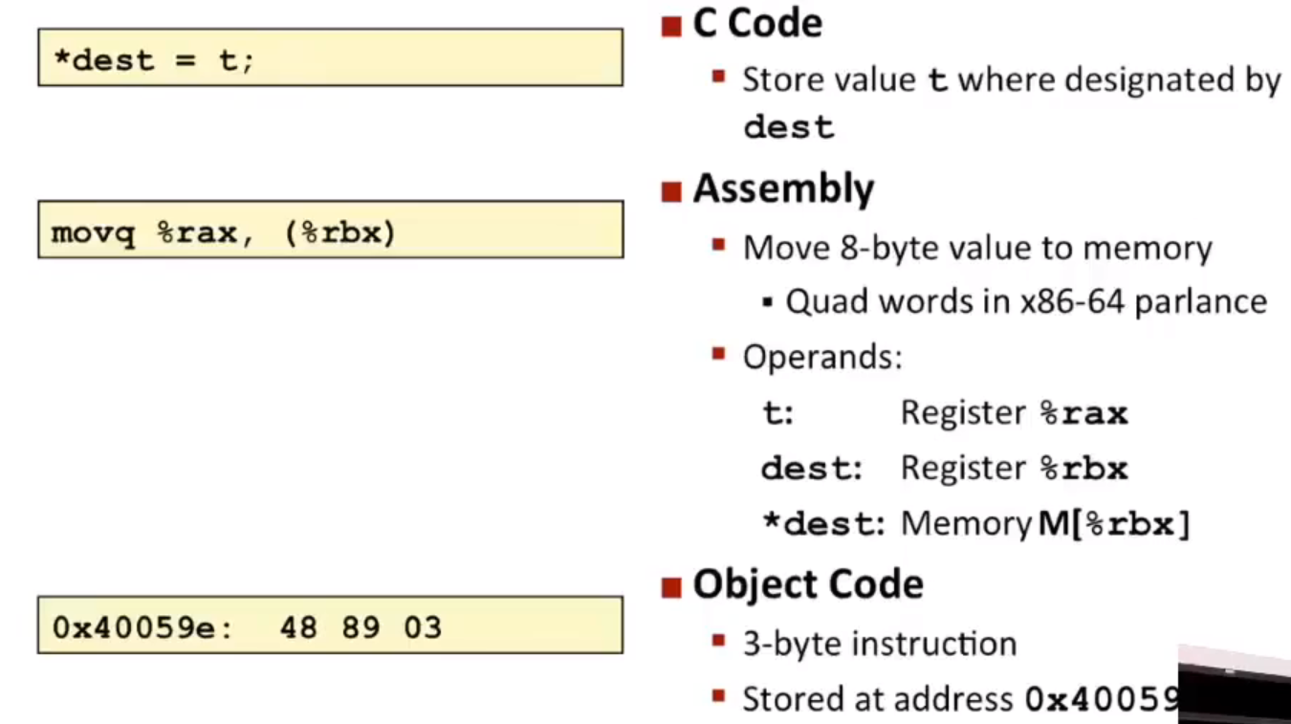Open the presenter video thumbnail in corner

(x=1235, y=684)
